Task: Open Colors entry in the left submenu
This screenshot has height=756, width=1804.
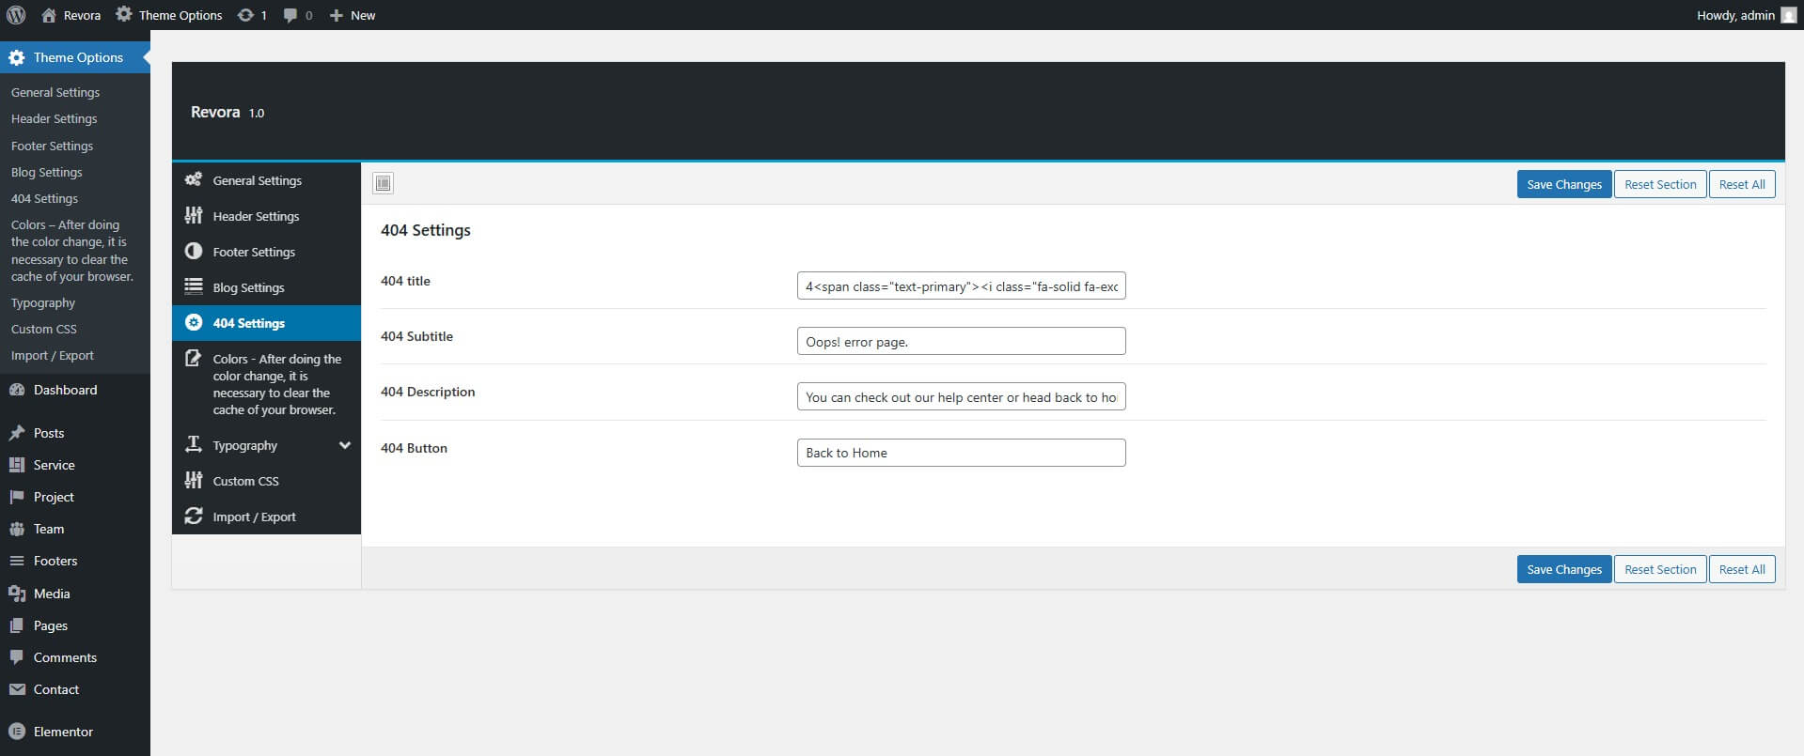Action: (x=72, y=251)
